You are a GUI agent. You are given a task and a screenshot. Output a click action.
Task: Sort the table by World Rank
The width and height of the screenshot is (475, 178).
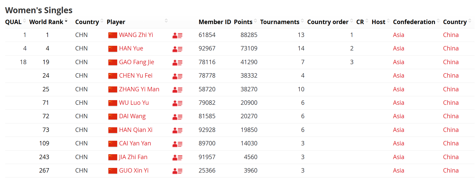pyautogui.click(x=48, y=22)
